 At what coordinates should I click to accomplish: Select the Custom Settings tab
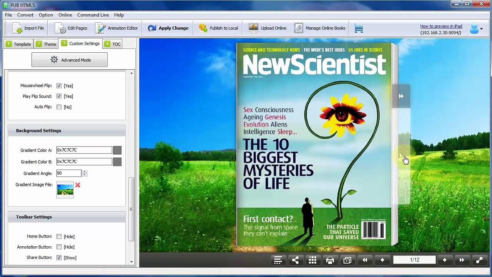(x=80, y=43)
